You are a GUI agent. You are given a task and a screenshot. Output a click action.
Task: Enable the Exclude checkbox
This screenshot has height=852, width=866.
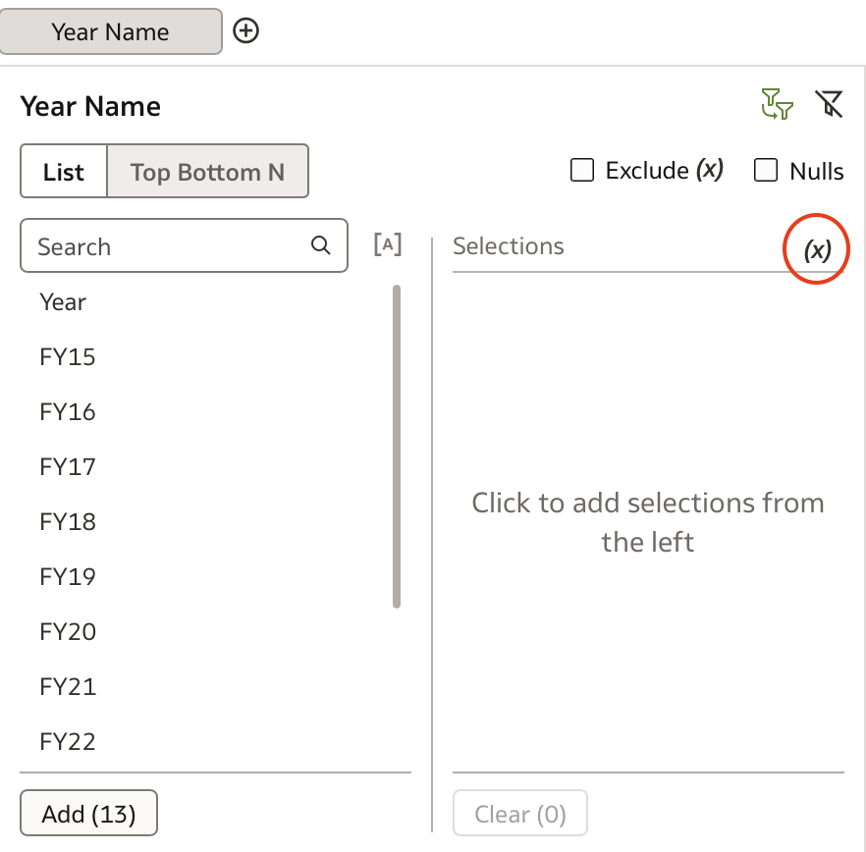[x=582, y=170]
